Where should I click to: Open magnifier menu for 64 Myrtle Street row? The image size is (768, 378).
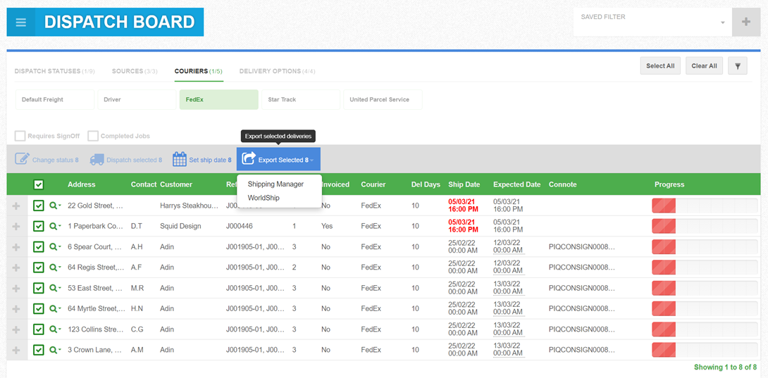pyautogui.click(x=55, y=309)
